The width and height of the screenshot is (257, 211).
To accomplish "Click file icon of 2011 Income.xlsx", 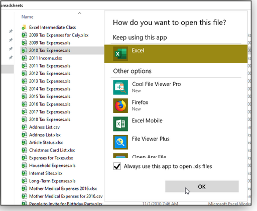I will (x=24, y=58).
